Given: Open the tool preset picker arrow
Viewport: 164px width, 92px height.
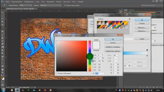Looking at the screenshot, I should (6, 5).
